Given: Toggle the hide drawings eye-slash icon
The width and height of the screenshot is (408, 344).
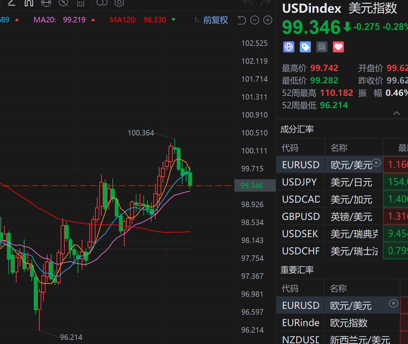Looking at the screenshot, I should pyautogui.click(x=63, y=3).
